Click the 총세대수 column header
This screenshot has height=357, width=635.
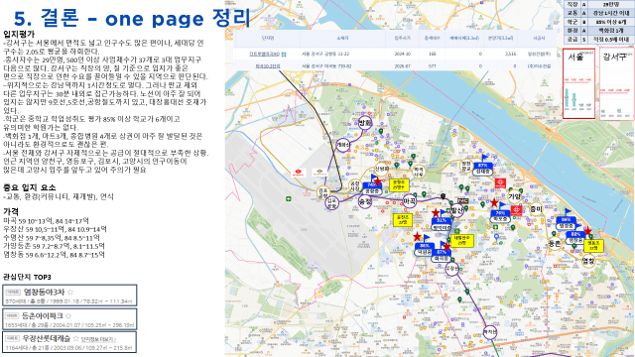[x=433, y=38]
